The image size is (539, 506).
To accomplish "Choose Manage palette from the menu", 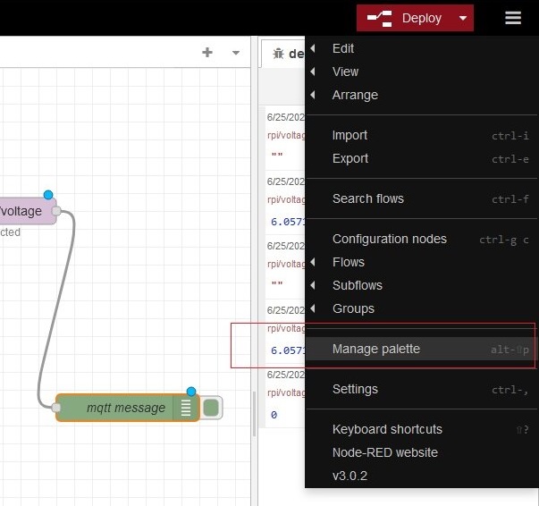I will pyautogui.click(x=375, y=349).
